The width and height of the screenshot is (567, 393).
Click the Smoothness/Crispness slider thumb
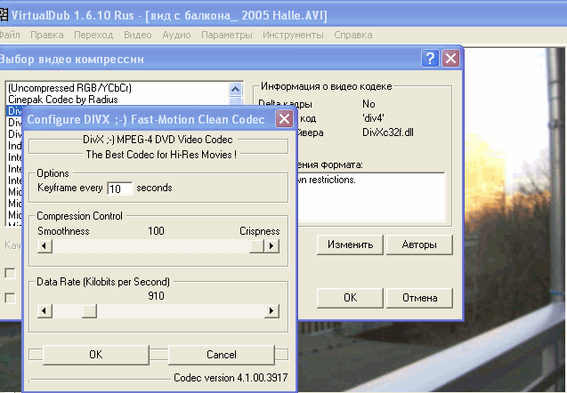(256, 246)
